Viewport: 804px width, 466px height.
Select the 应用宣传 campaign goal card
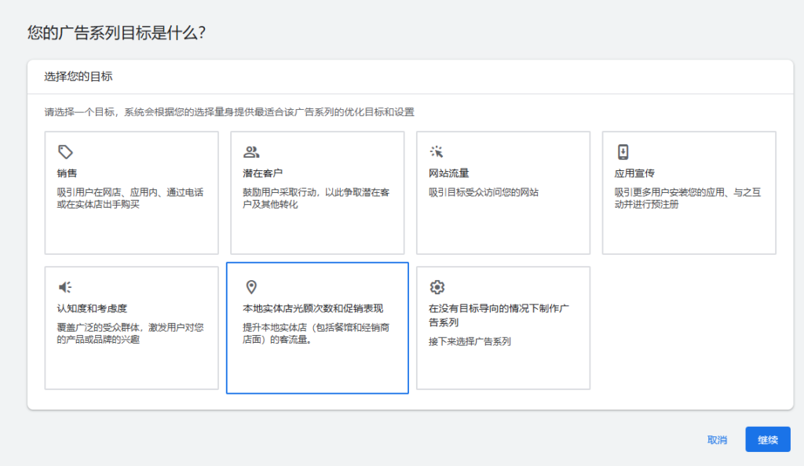(689, 192)
